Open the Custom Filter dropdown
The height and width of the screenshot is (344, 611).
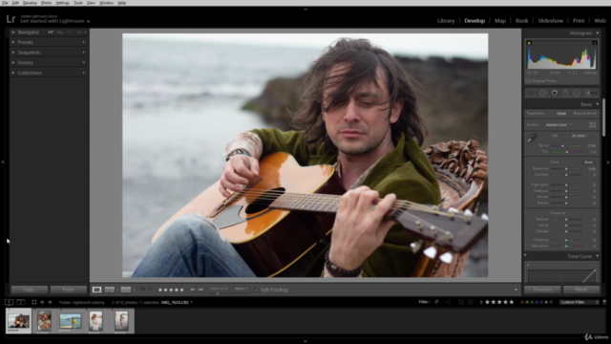[579, 302]
